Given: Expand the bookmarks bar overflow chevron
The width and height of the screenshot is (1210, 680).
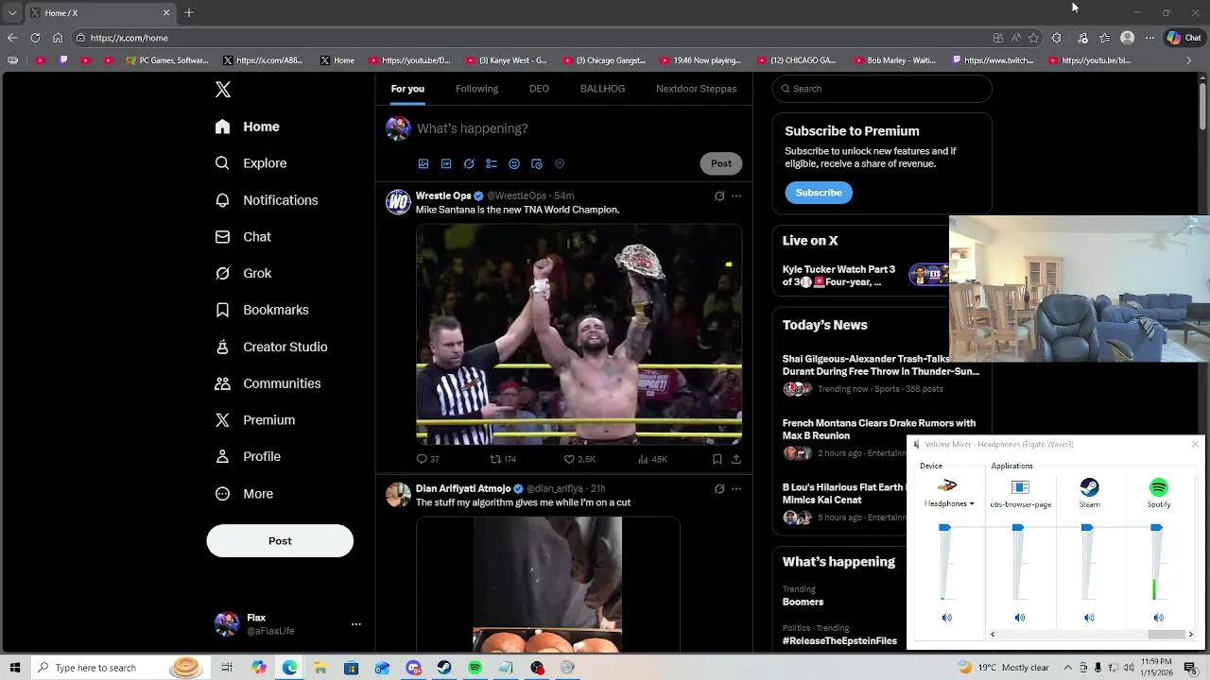Looking at the screenshot, I should tap(1189, 60).
